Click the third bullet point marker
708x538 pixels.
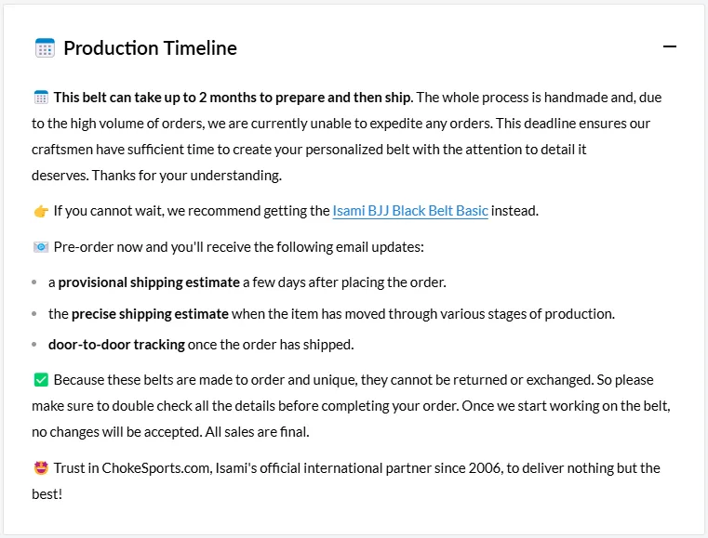point(34,345)
